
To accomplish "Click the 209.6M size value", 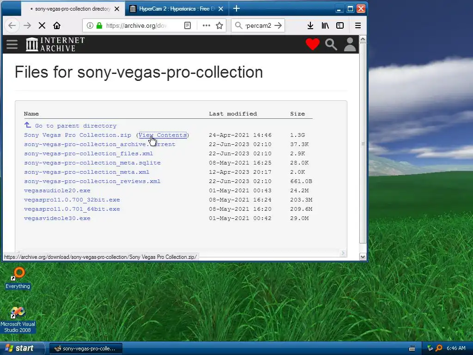I will point(301,209).
